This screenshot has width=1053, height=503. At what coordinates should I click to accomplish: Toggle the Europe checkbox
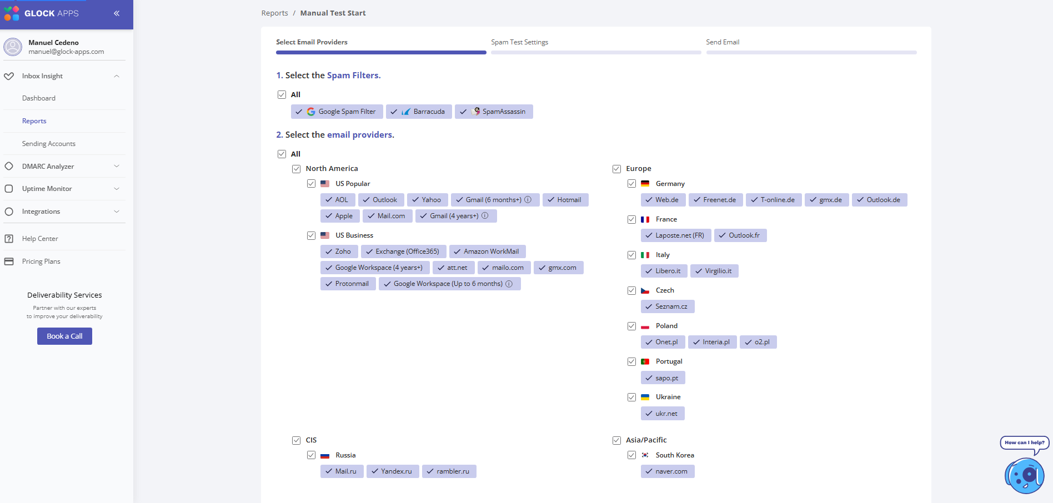click(616, 169)
